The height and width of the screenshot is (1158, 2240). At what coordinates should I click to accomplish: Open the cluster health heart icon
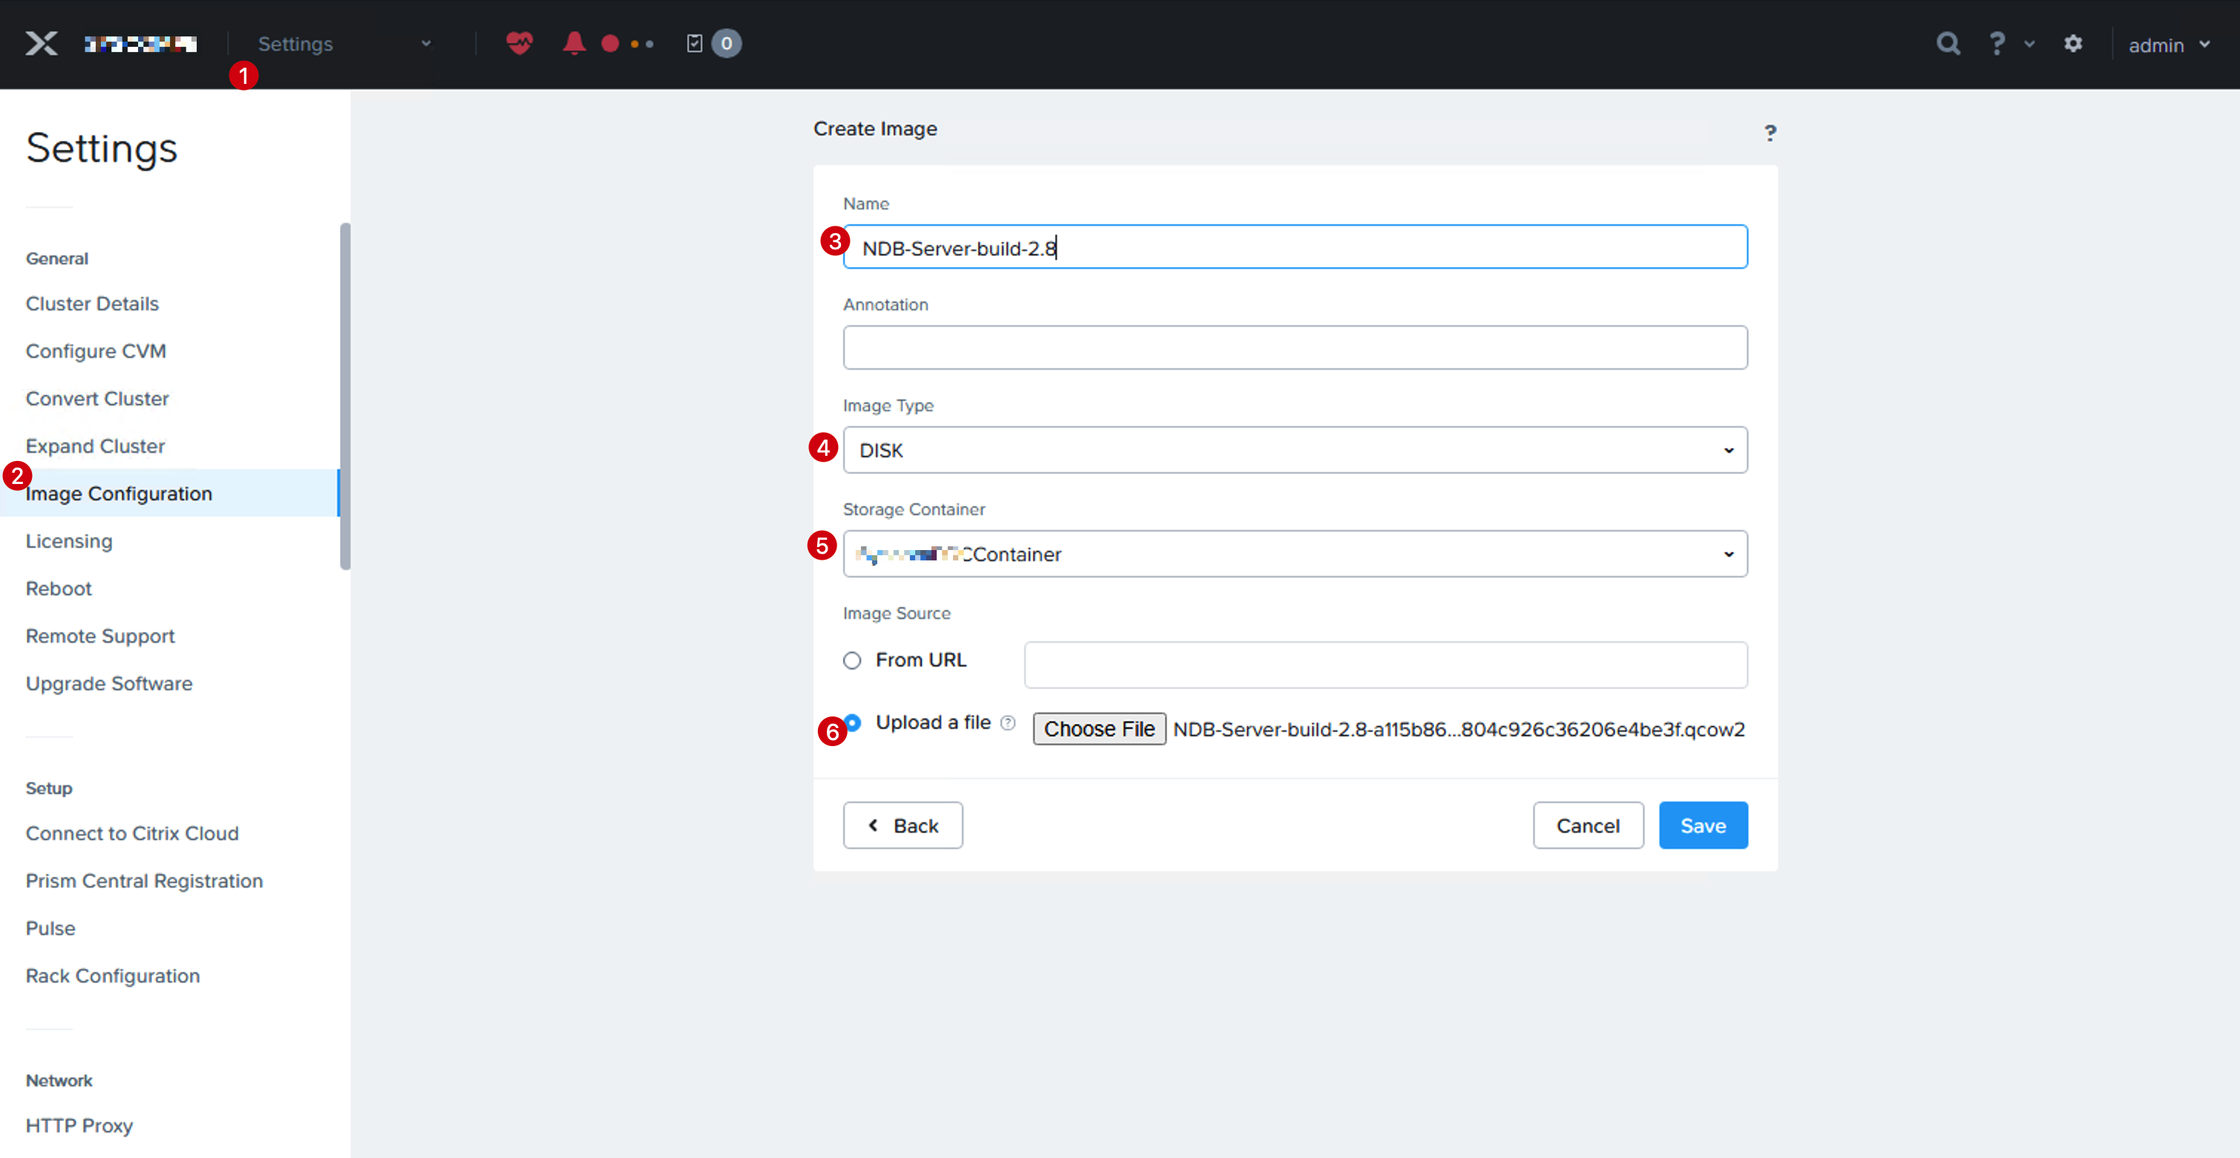pyautogui.click(x=519, y=42)
